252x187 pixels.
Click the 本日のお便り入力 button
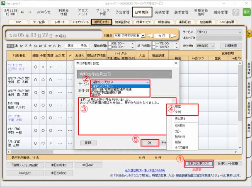click(x=199, y=163)
